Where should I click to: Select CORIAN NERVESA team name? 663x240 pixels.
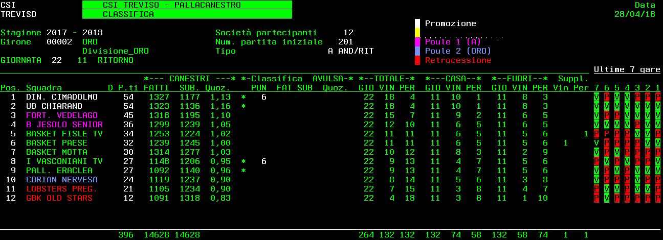(61, 180)
